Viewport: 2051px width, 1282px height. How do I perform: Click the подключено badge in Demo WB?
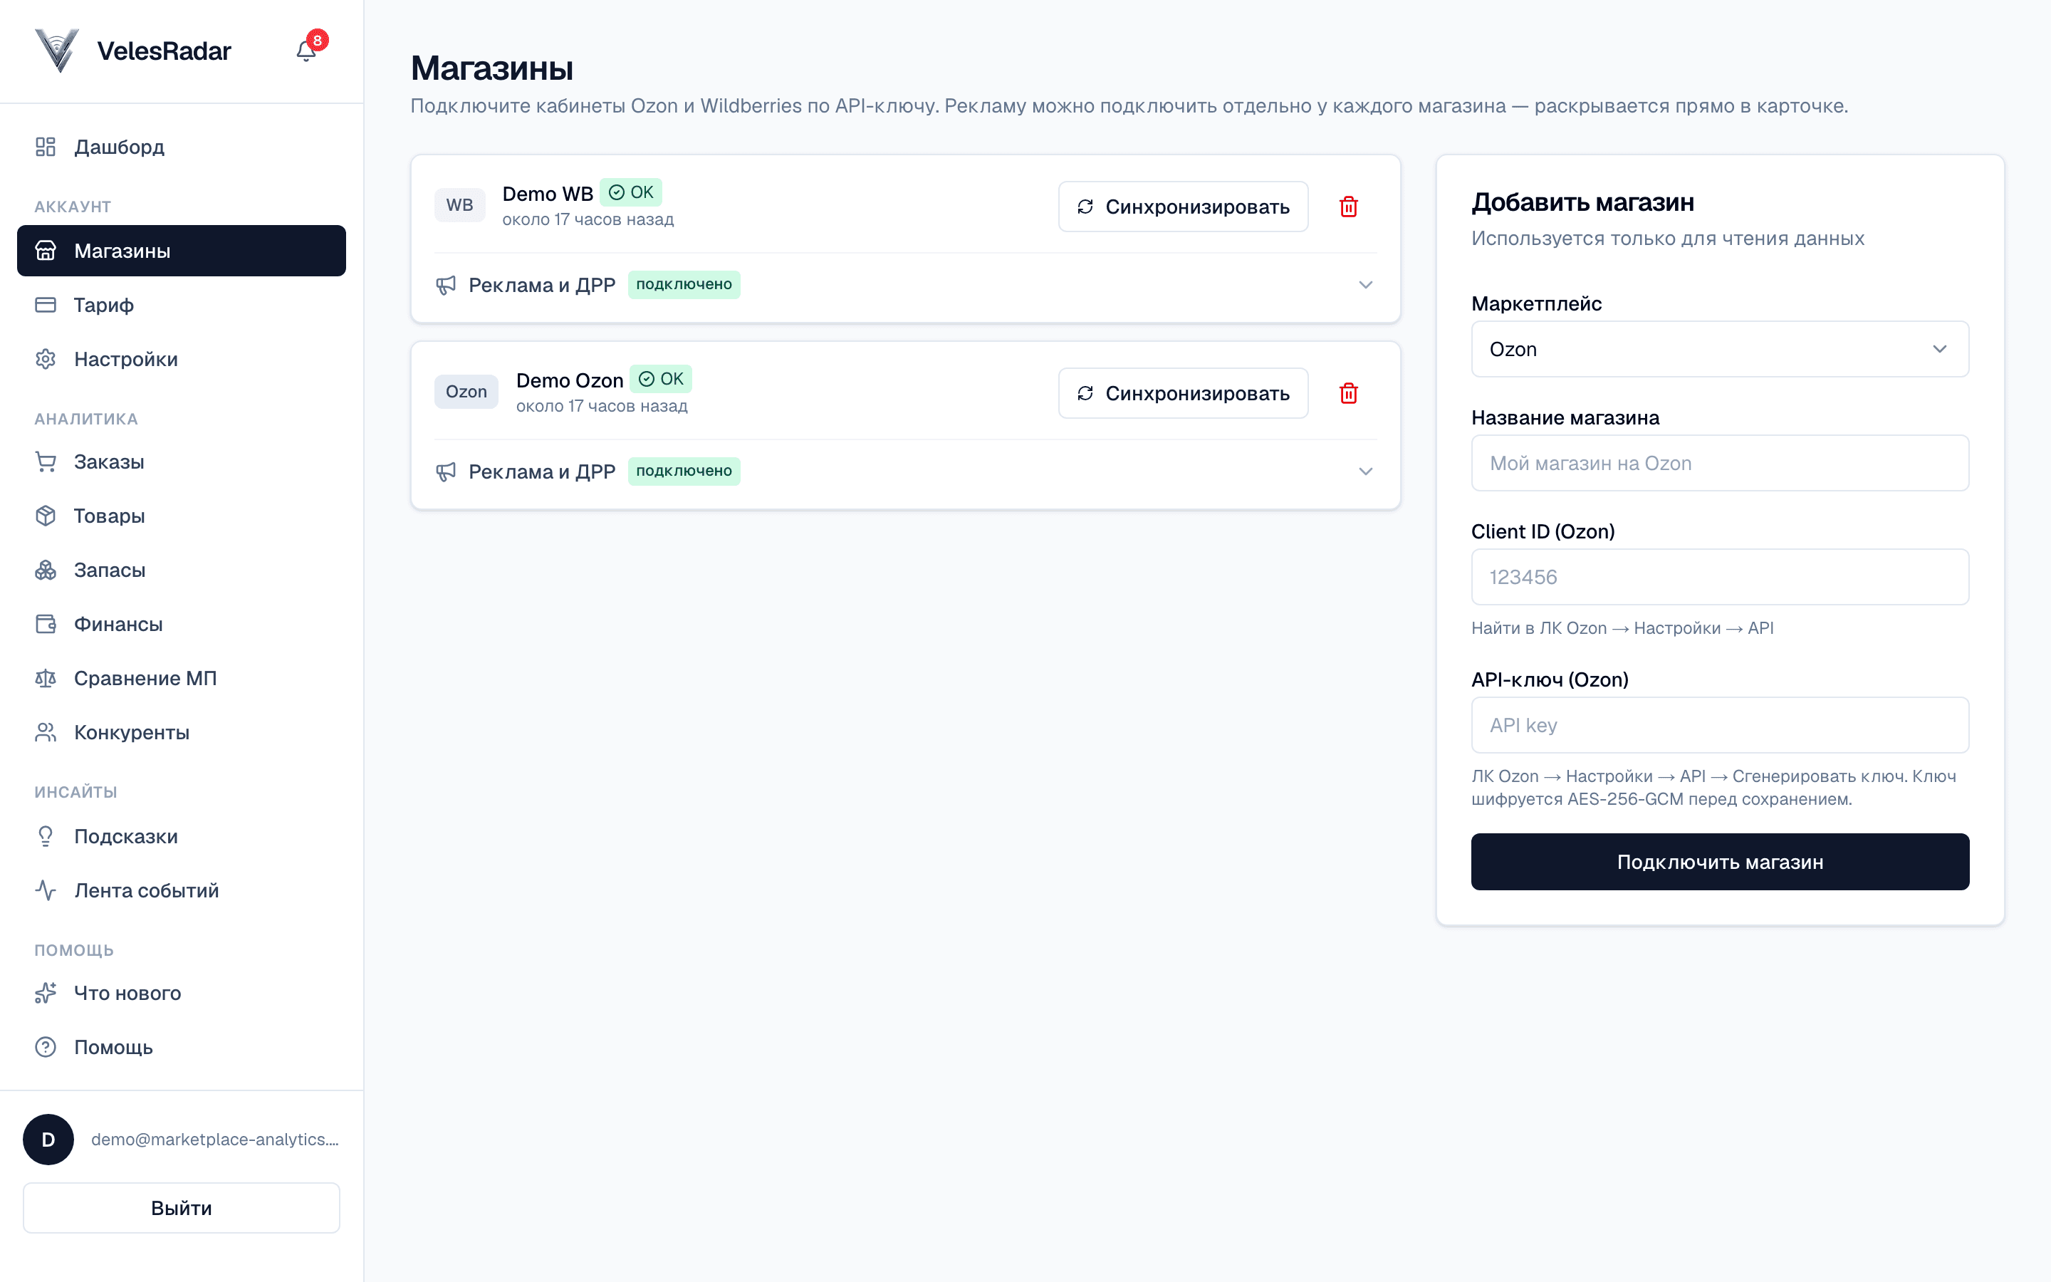pyautogui.click(x=684, y=285)
